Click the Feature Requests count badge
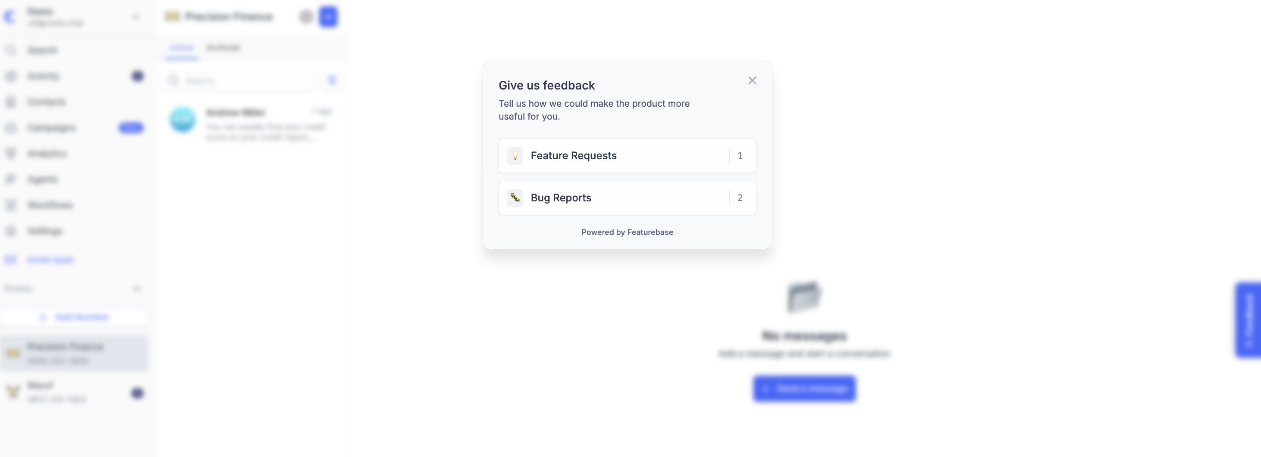The image size is (1261, 457). click(x=740, y=155)
